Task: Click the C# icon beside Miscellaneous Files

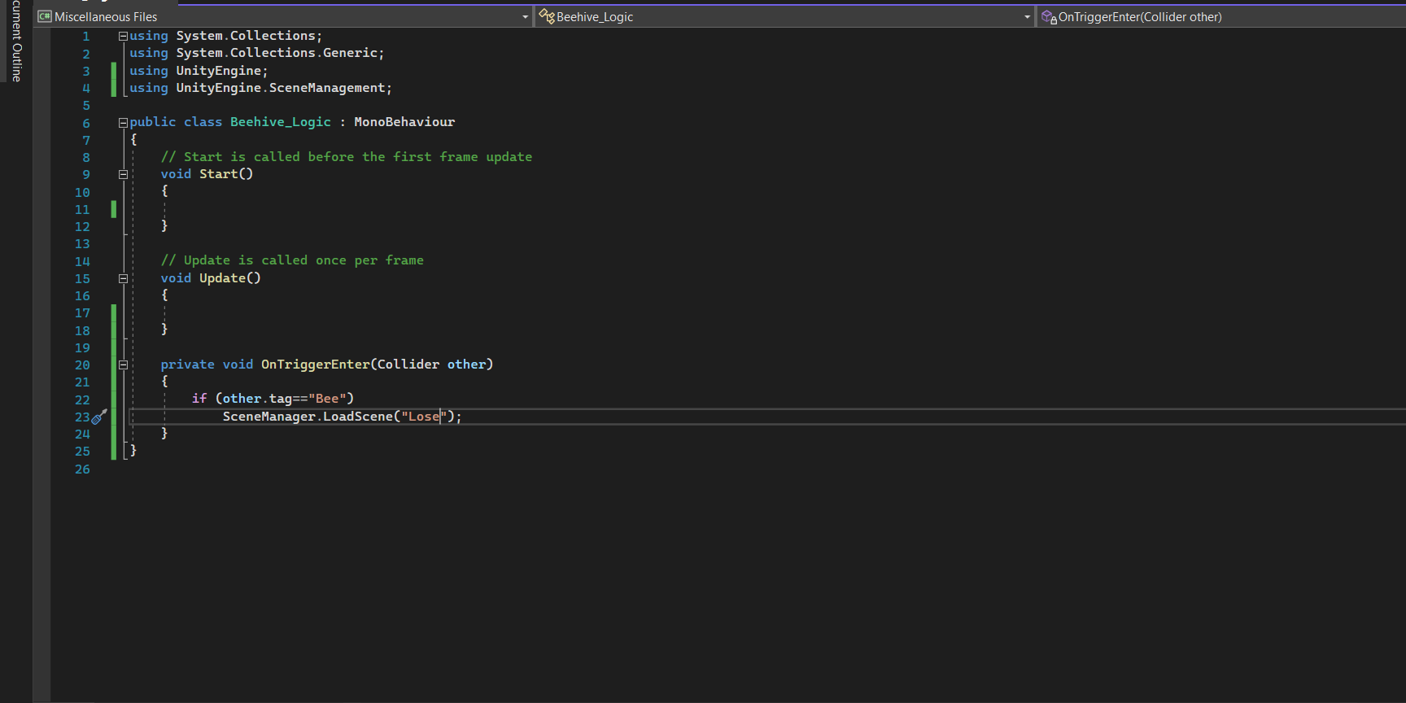Action: pos(45,16)
